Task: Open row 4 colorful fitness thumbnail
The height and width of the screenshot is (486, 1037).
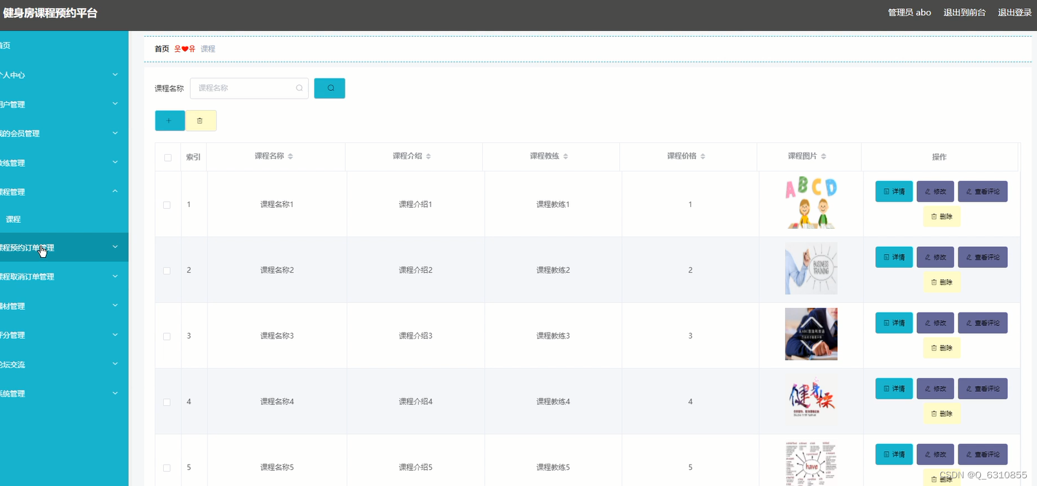Action: [x=811, y=400]
